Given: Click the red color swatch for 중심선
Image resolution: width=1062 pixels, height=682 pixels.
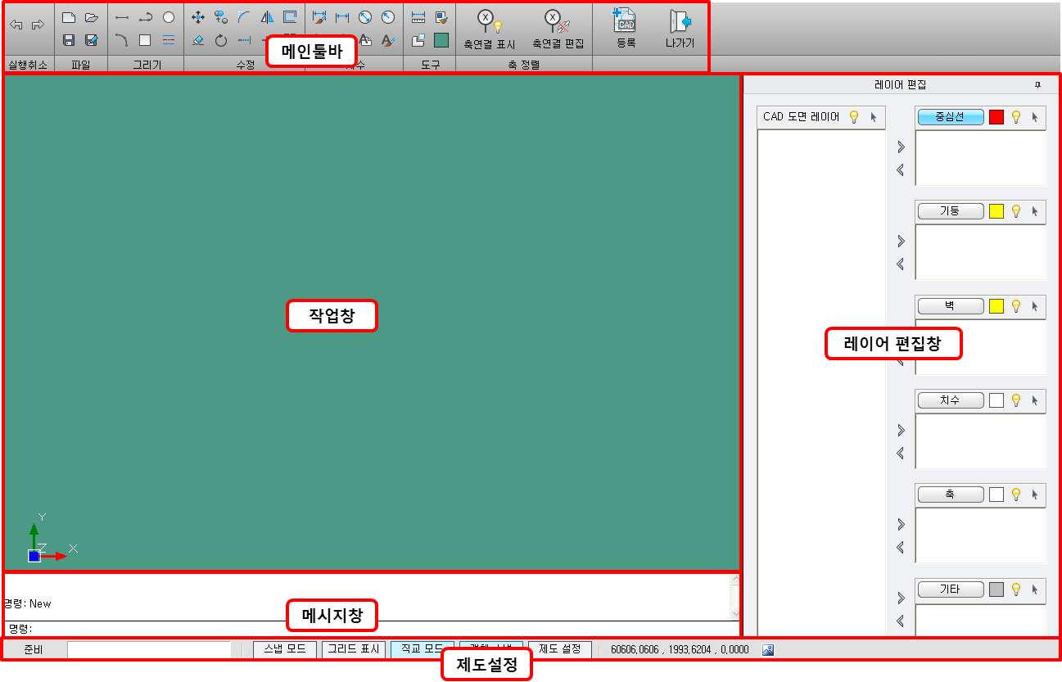Looking at the screenshot, I should tap(996, 117).
